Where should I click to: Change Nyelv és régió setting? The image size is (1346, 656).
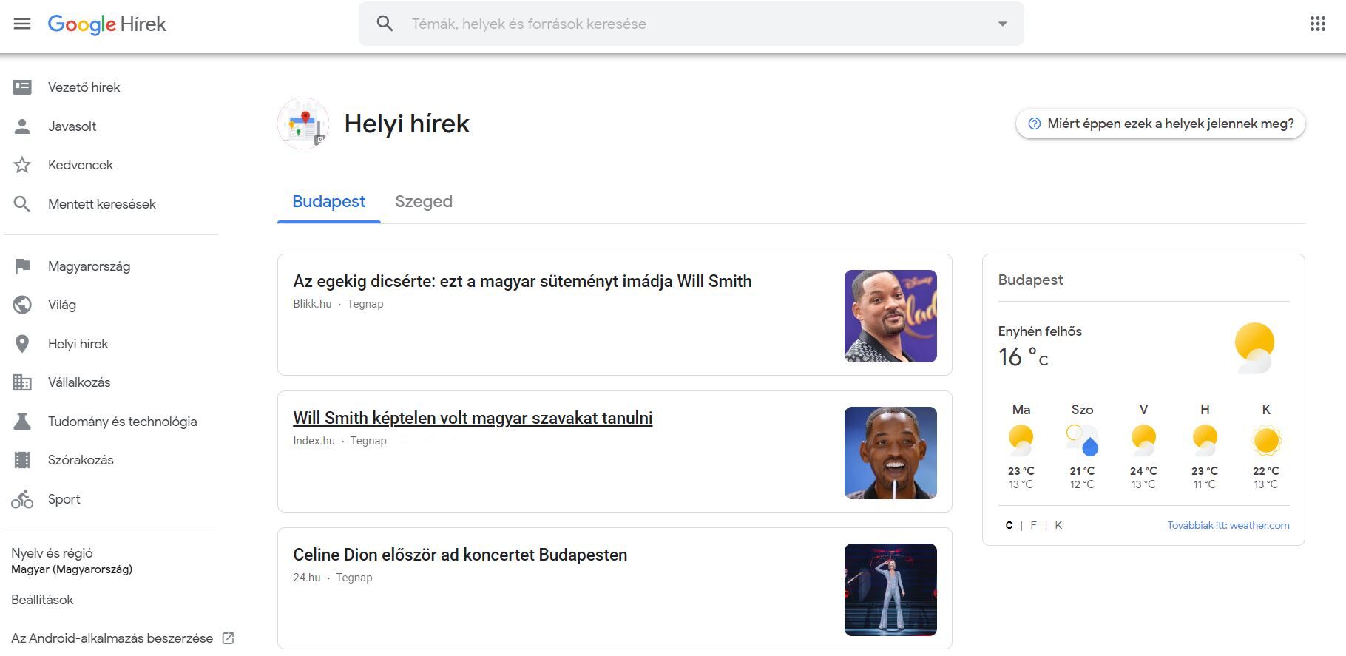pos(72,561)
